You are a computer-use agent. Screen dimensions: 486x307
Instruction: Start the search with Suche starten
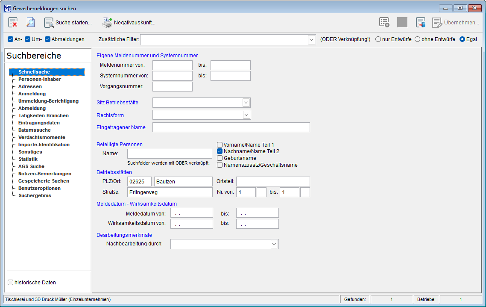coord(68,22)
